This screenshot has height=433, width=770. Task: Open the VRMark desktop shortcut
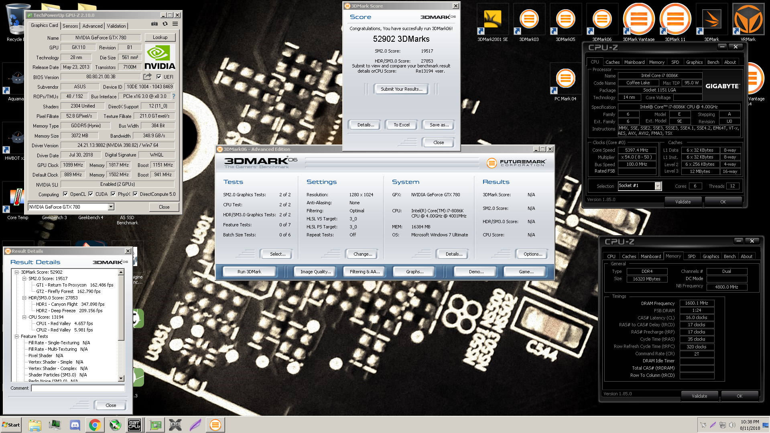click(748, 22)
